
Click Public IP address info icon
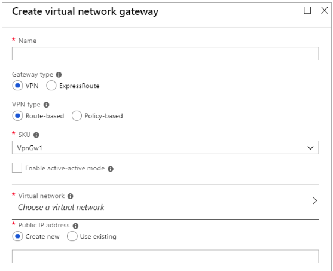pyautogui.click(x=75, y=226)
